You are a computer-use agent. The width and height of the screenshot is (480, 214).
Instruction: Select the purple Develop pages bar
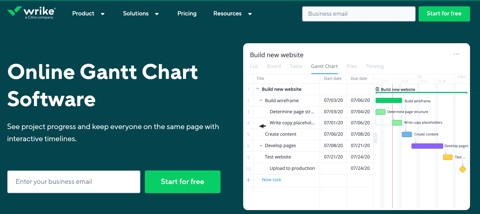(427, 146)
